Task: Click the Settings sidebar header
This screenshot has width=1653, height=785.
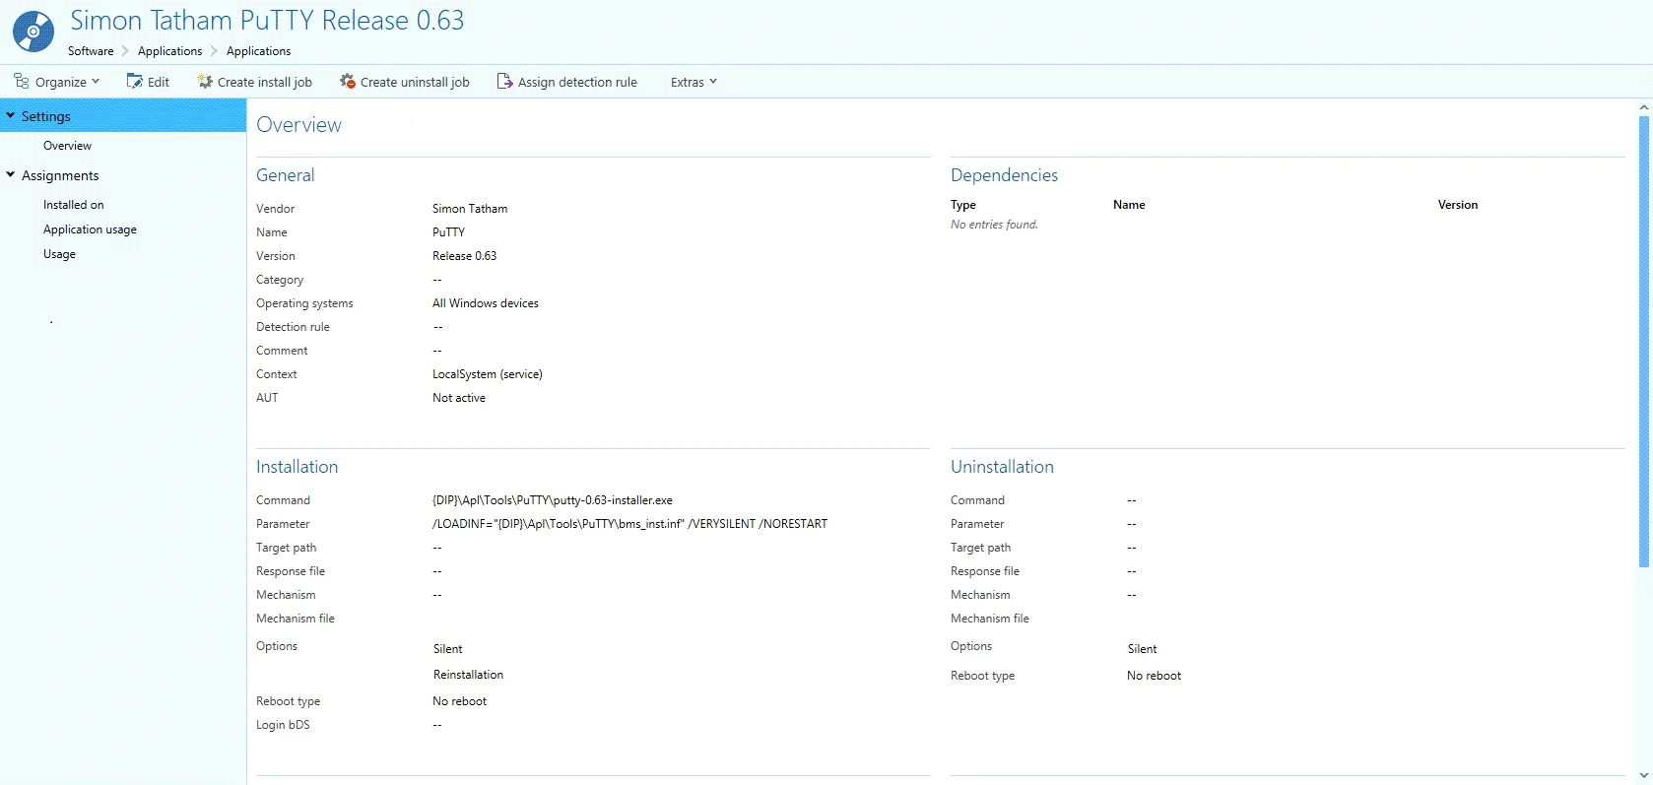Action: click(123, 115)
